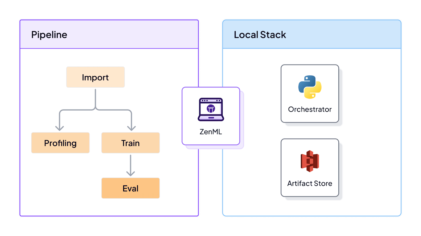Screen dimensions: 421x236
Task: Click the Pipeline panel heading
Action: 49,35
